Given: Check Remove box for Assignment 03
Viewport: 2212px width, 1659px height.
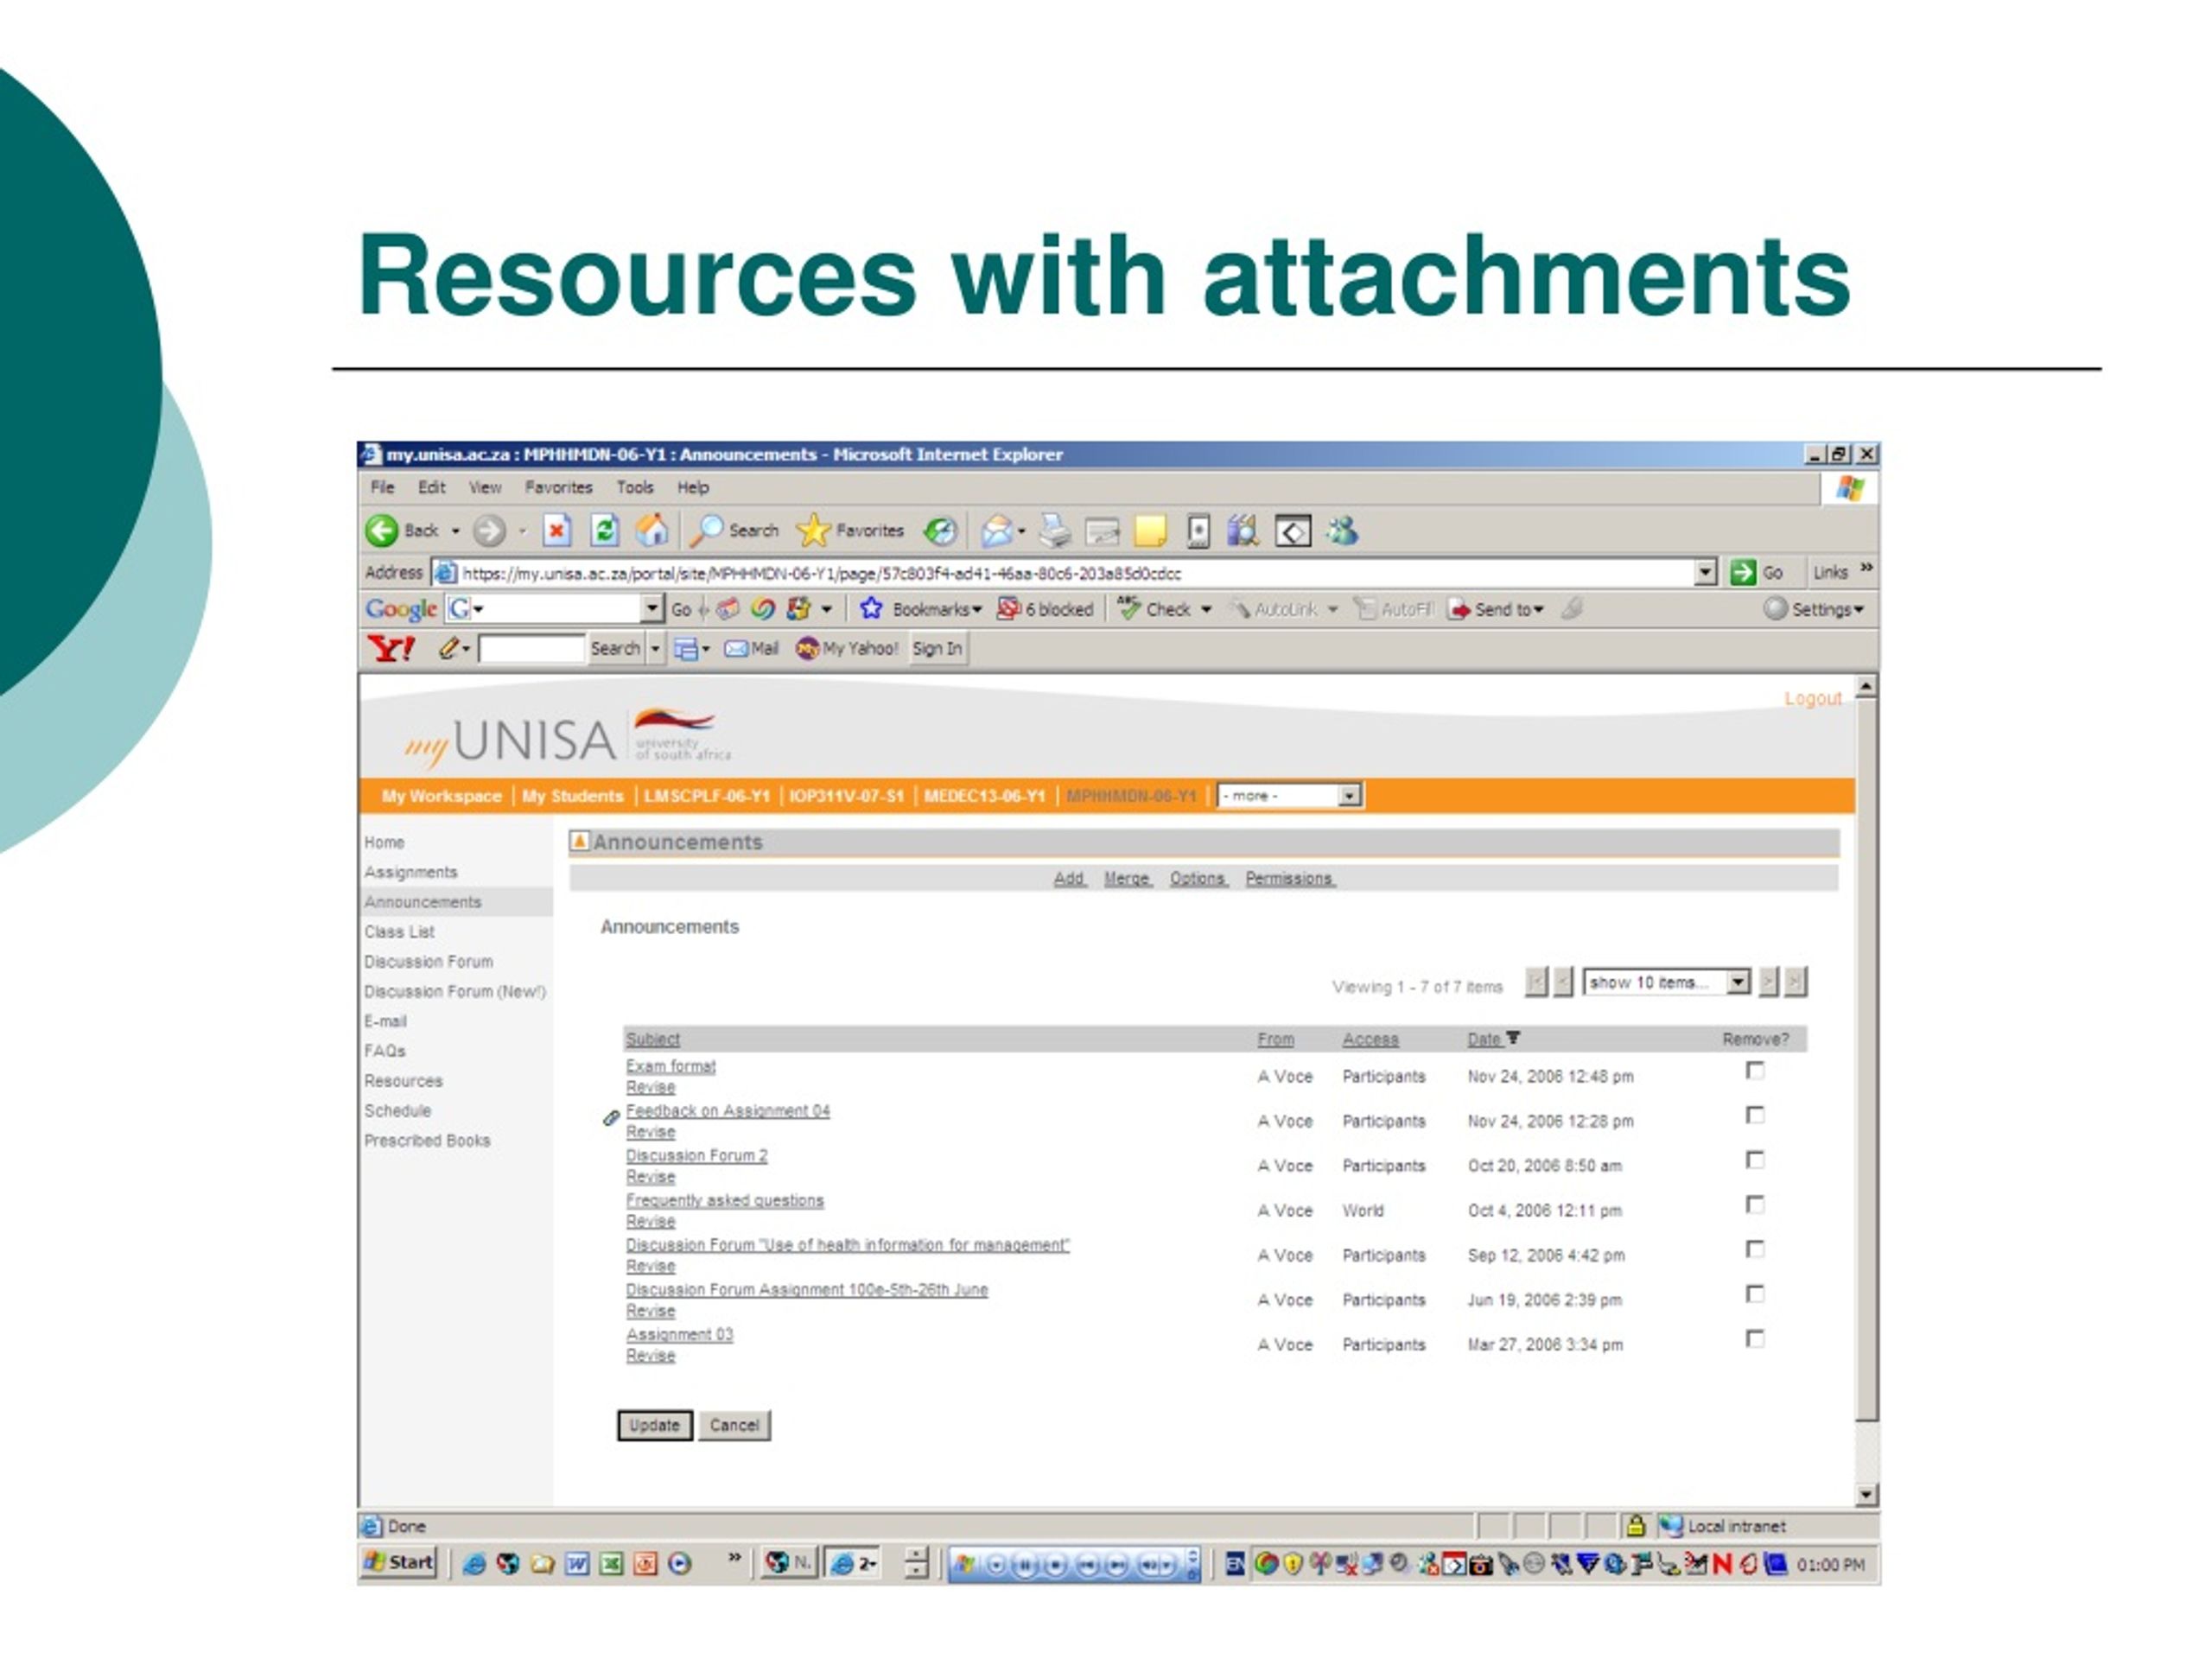Looking at the screenshot, I should (x=1755, y=1339).
